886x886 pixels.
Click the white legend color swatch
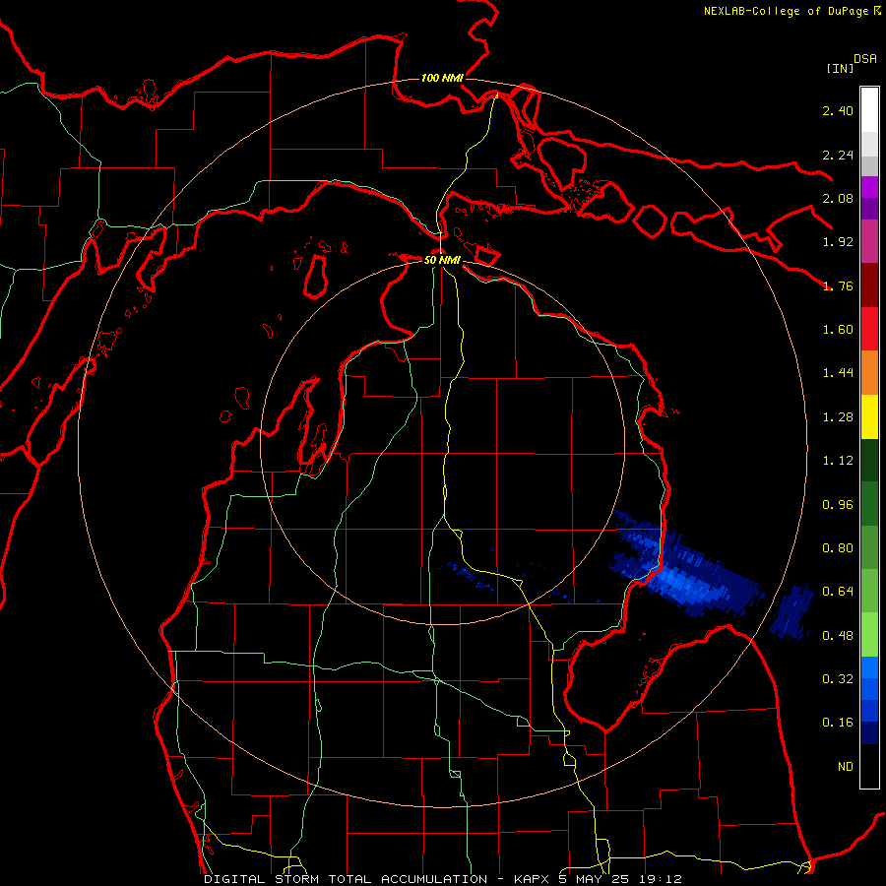869,109
